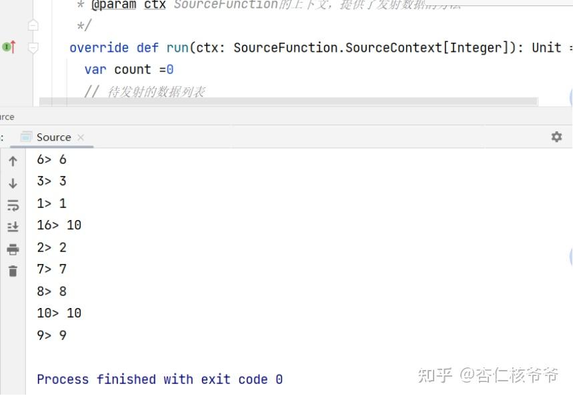Click the ctx parameter in doc comment
This screenshot has height=398, width=573.
coord(155,5)
